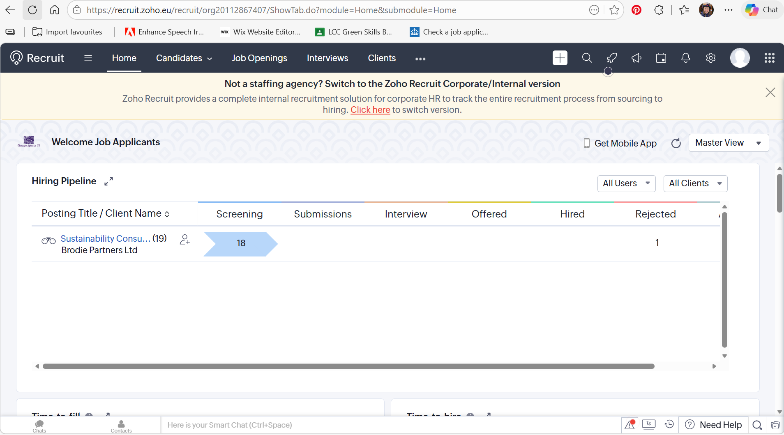The image size is (784, 435).
Task: Open Wix Website Editor bookmark
Action: 260,32
